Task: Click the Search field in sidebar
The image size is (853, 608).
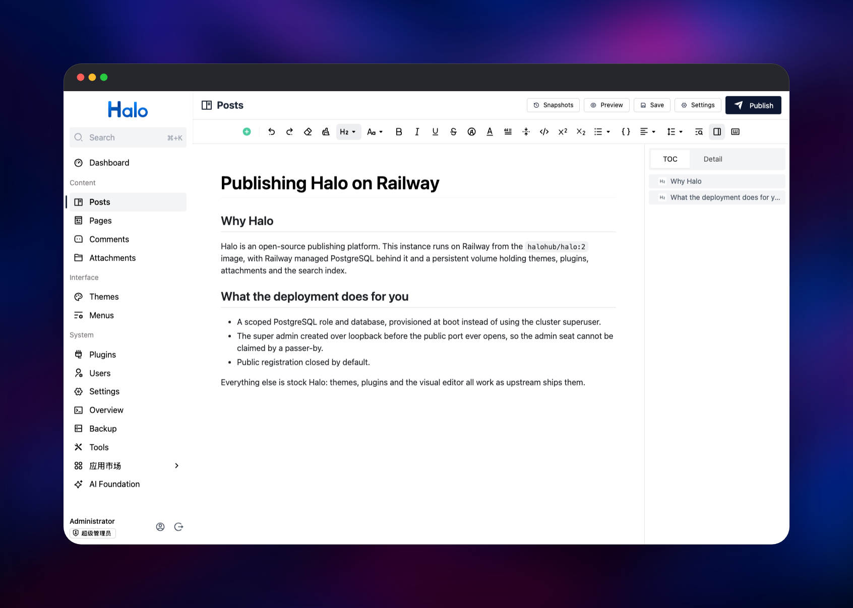Action: 128,138
